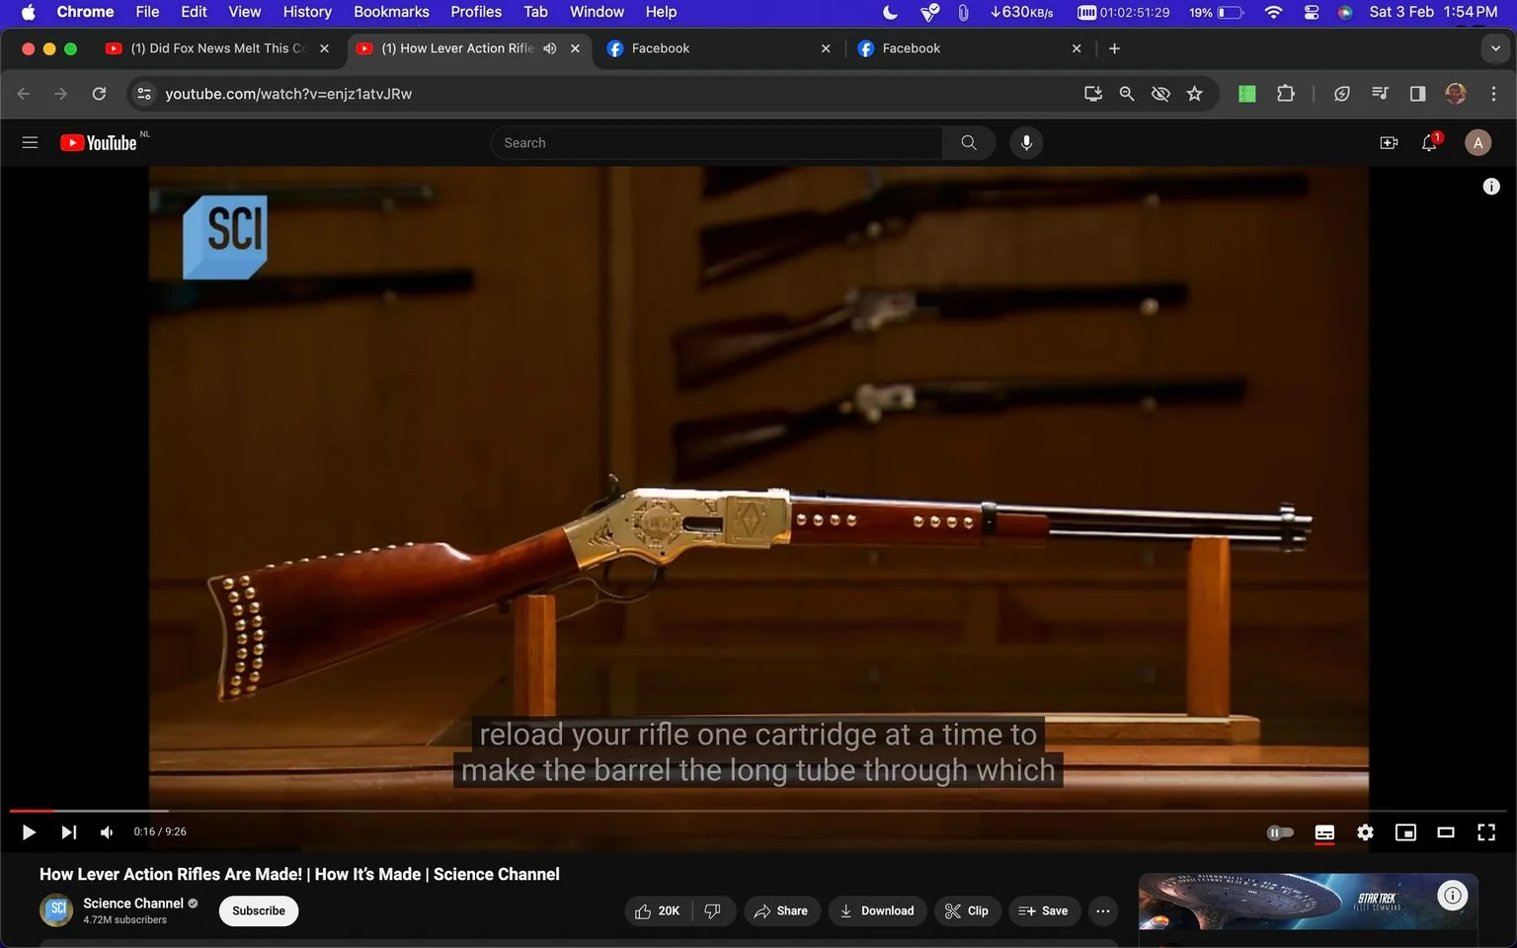Open the View menu

(244, 12)
